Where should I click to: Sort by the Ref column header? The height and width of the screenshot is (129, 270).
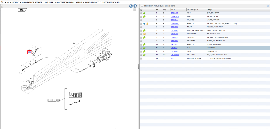click(159, 10)
